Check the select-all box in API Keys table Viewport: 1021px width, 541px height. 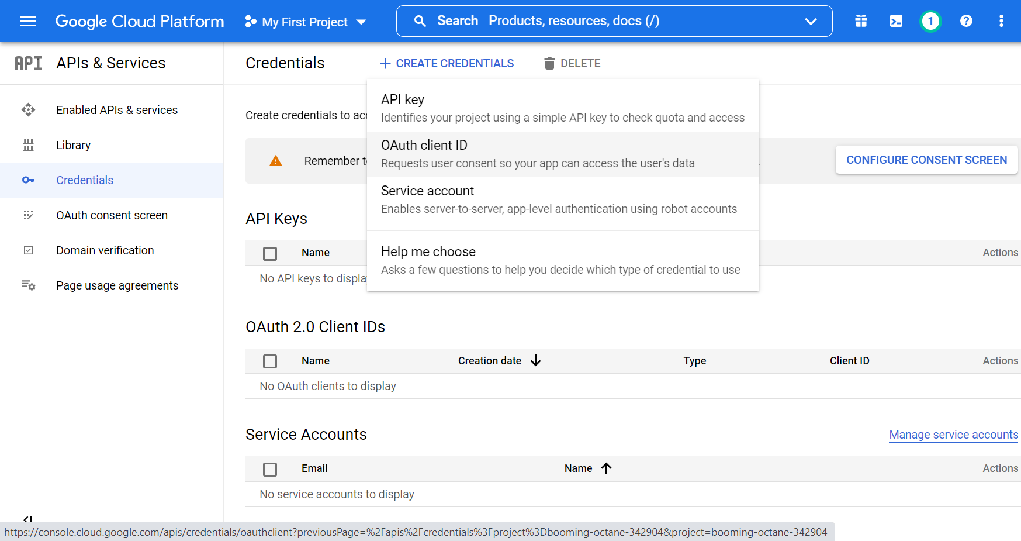click(x=270, y=253)
